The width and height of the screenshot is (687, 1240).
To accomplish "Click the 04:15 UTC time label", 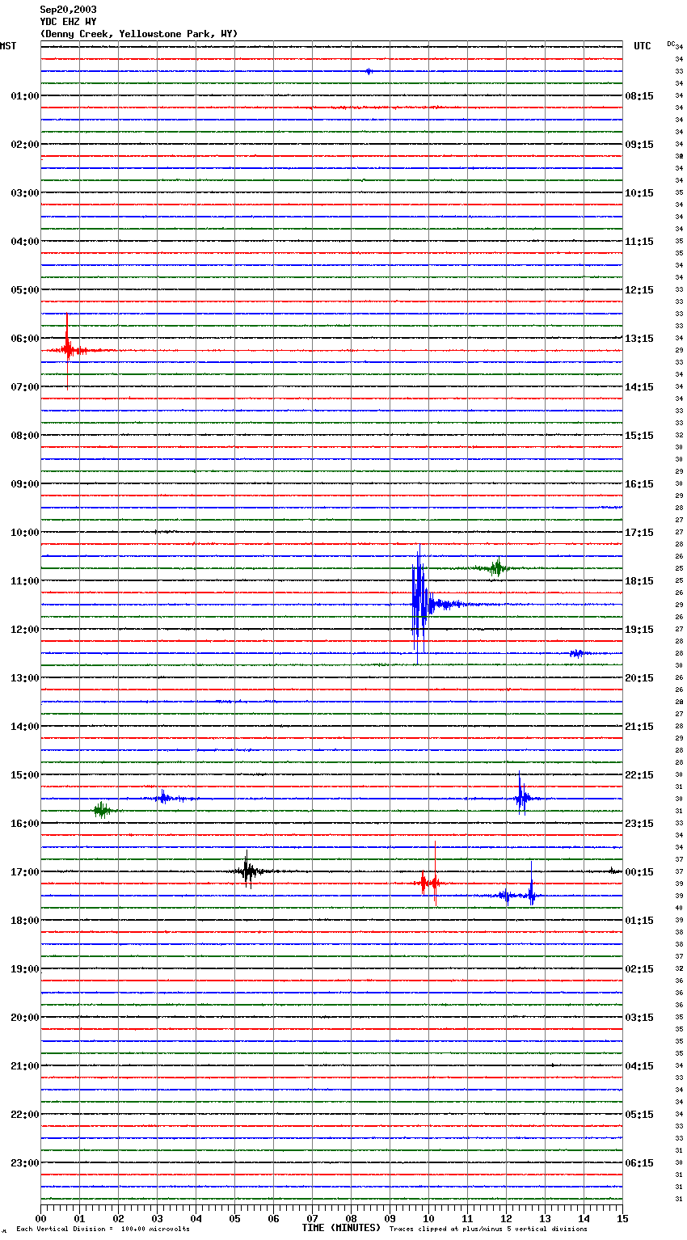I will pos(639,1066).
